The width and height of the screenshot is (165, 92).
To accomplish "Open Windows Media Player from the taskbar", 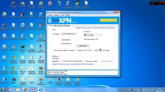I will point(11,90).
